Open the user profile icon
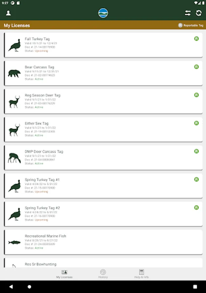This screenshot has width=206, height=293. click(x=8, y=13)
